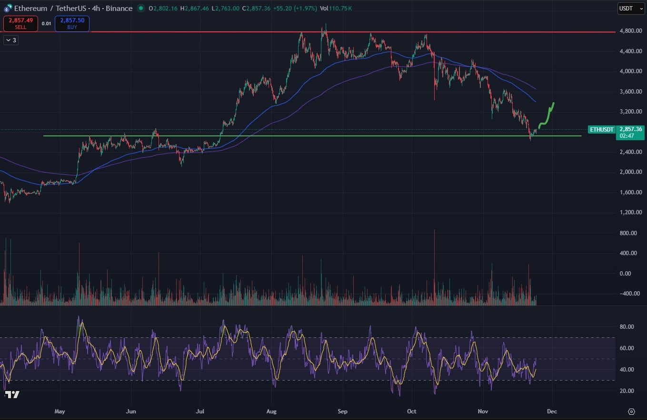Click the TradingView logo
The height and width of the screenshot is (420, 647).
12,394
